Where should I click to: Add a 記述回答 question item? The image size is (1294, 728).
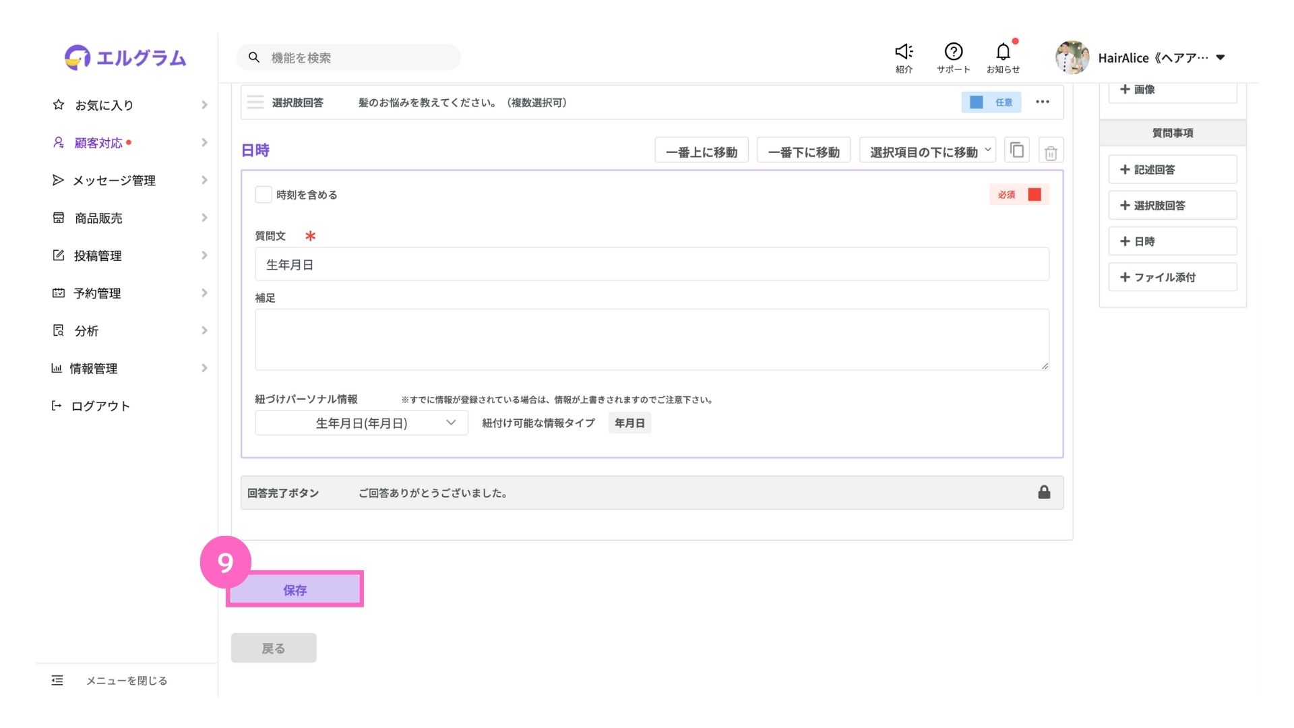point(1172,170)
